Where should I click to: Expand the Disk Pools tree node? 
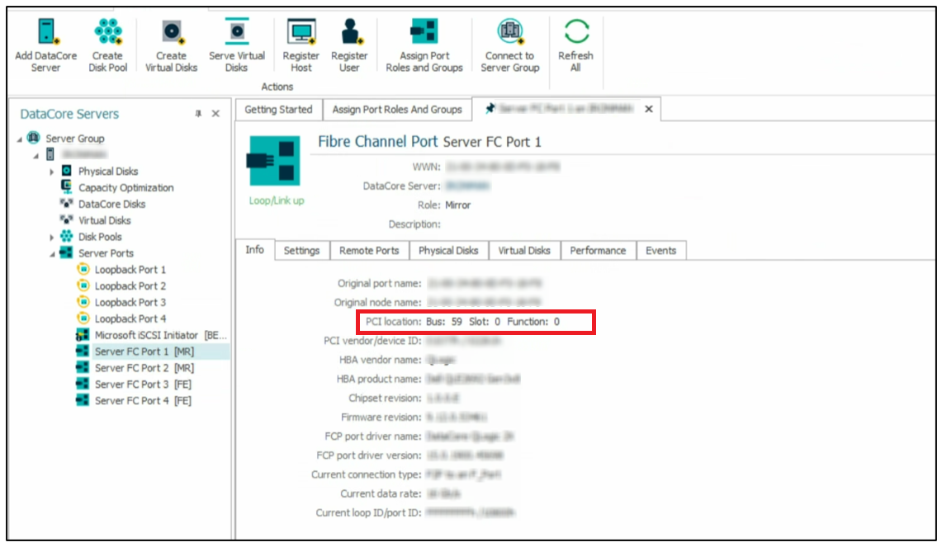coord(52,237)
